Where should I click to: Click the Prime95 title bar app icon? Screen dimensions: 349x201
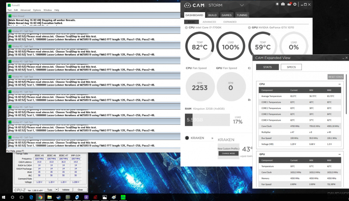tap(9, 5)
